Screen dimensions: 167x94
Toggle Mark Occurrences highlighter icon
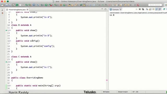pos(84,5)
